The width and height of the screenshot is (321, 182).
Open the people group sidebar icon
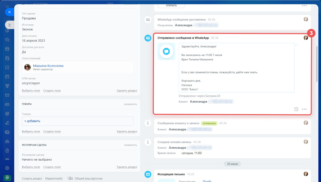coord(7,141)
